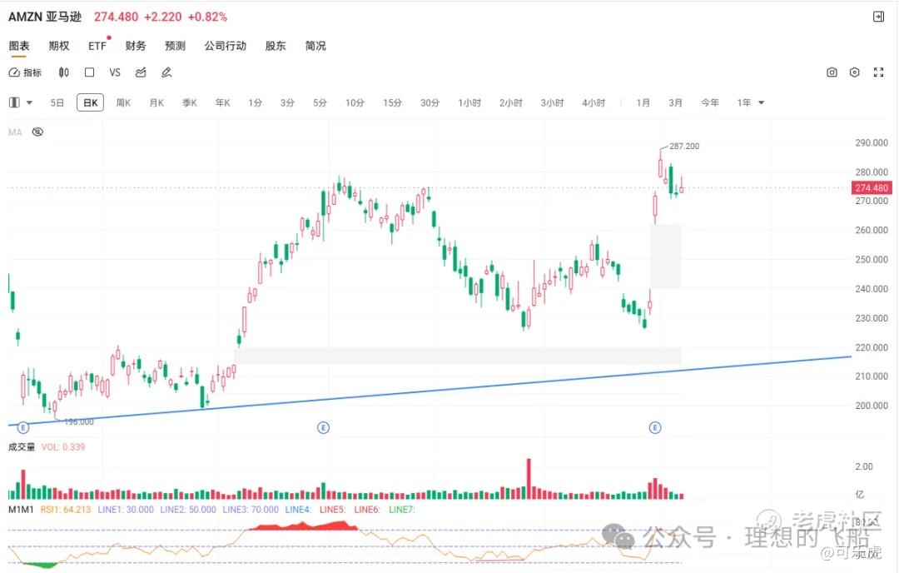Select the 周K weekly period
Viewport: 899px width, 573px height.
click(x=123, y=102)
